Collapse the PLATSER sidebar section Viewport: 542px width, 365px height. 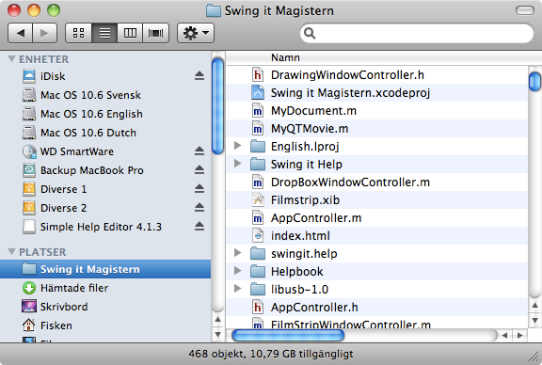[11, 251]
